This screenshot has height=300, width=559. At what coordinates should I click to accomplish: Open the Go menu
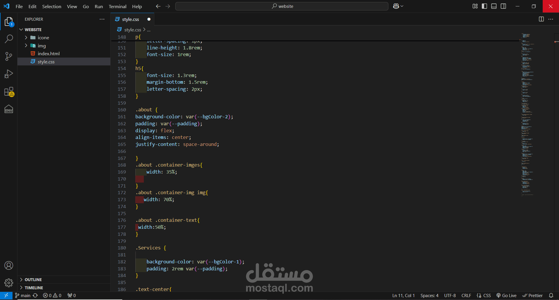tap(86, 6)
